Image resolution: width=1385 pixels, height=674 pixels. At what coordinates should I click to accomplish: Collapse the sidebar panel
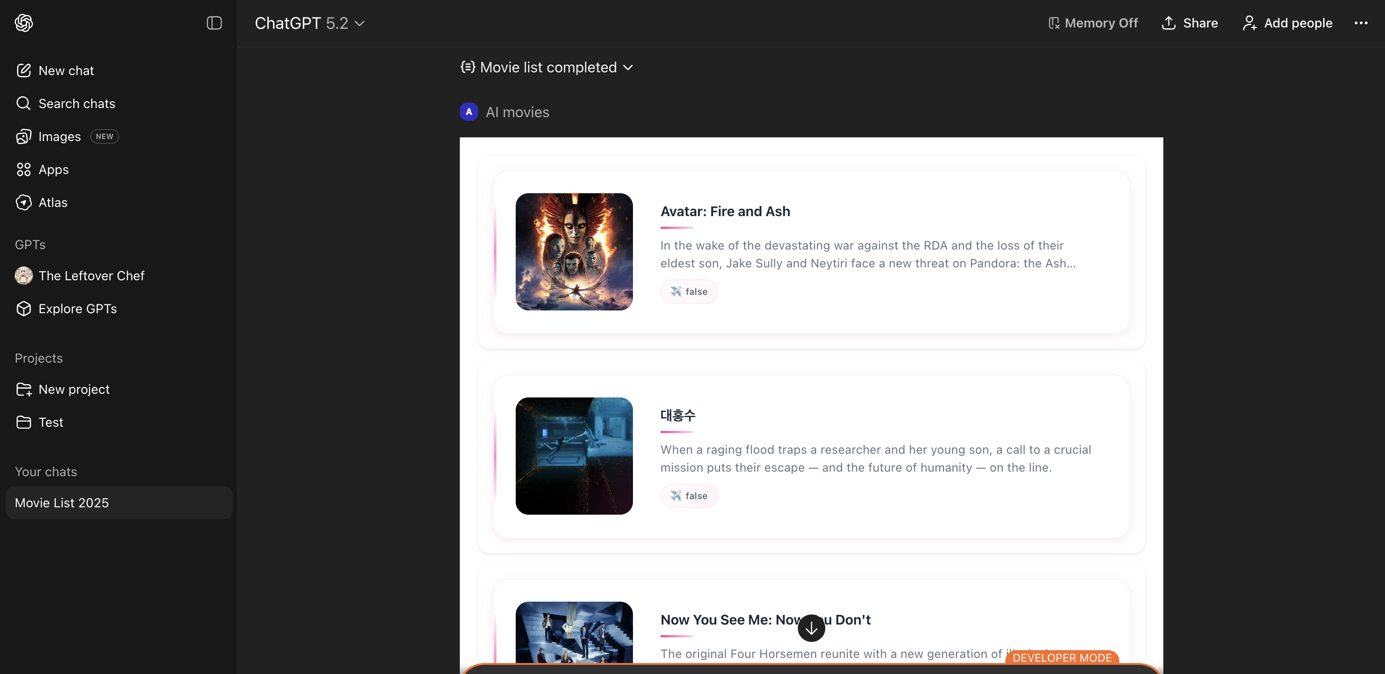213,22
